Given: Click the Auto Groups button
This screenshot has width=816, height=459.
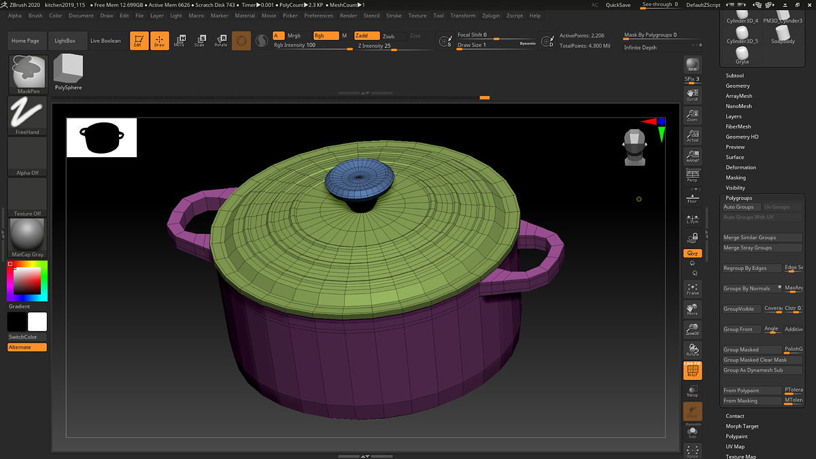Looking at the screenshot, I should [x=742, y=207].
